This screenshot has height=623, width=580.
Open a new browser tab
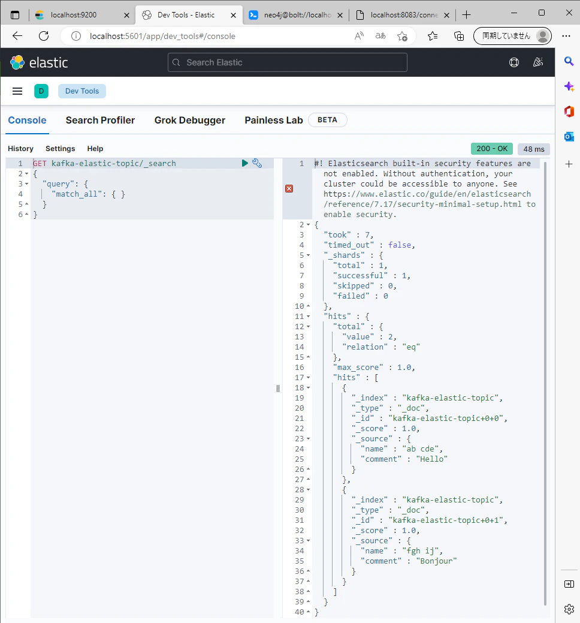[x=467, y=15]
